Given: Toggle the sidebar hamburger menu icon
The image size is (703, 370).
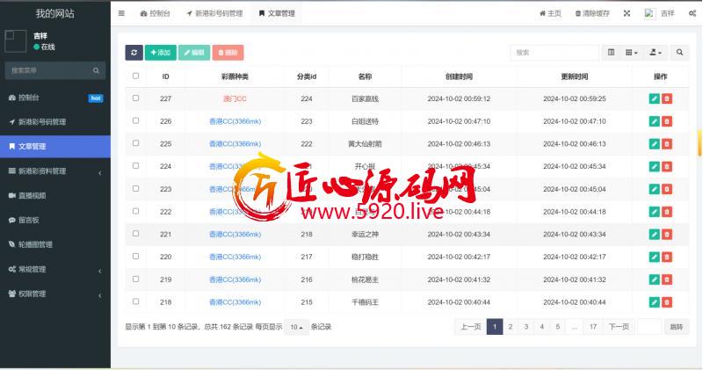Looking at the screenshot, I should pos(121,14).
